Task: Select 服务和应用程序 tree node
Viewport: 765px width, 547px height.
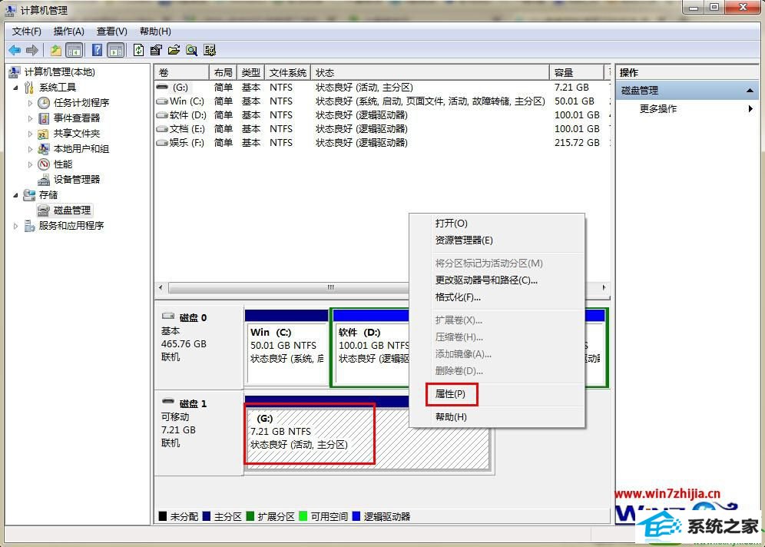Action: (71, 225)
